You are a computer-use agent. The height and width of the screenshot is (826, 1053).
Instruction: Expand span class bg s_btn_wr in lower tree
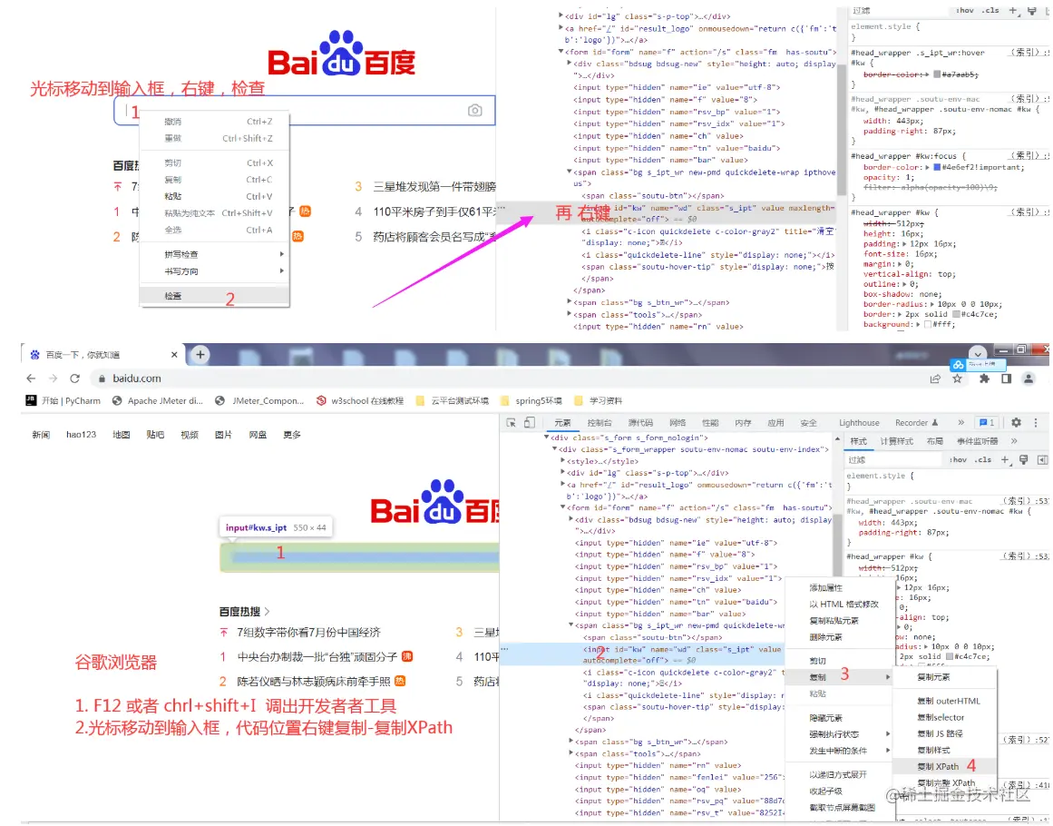click(x=570, y=742)
